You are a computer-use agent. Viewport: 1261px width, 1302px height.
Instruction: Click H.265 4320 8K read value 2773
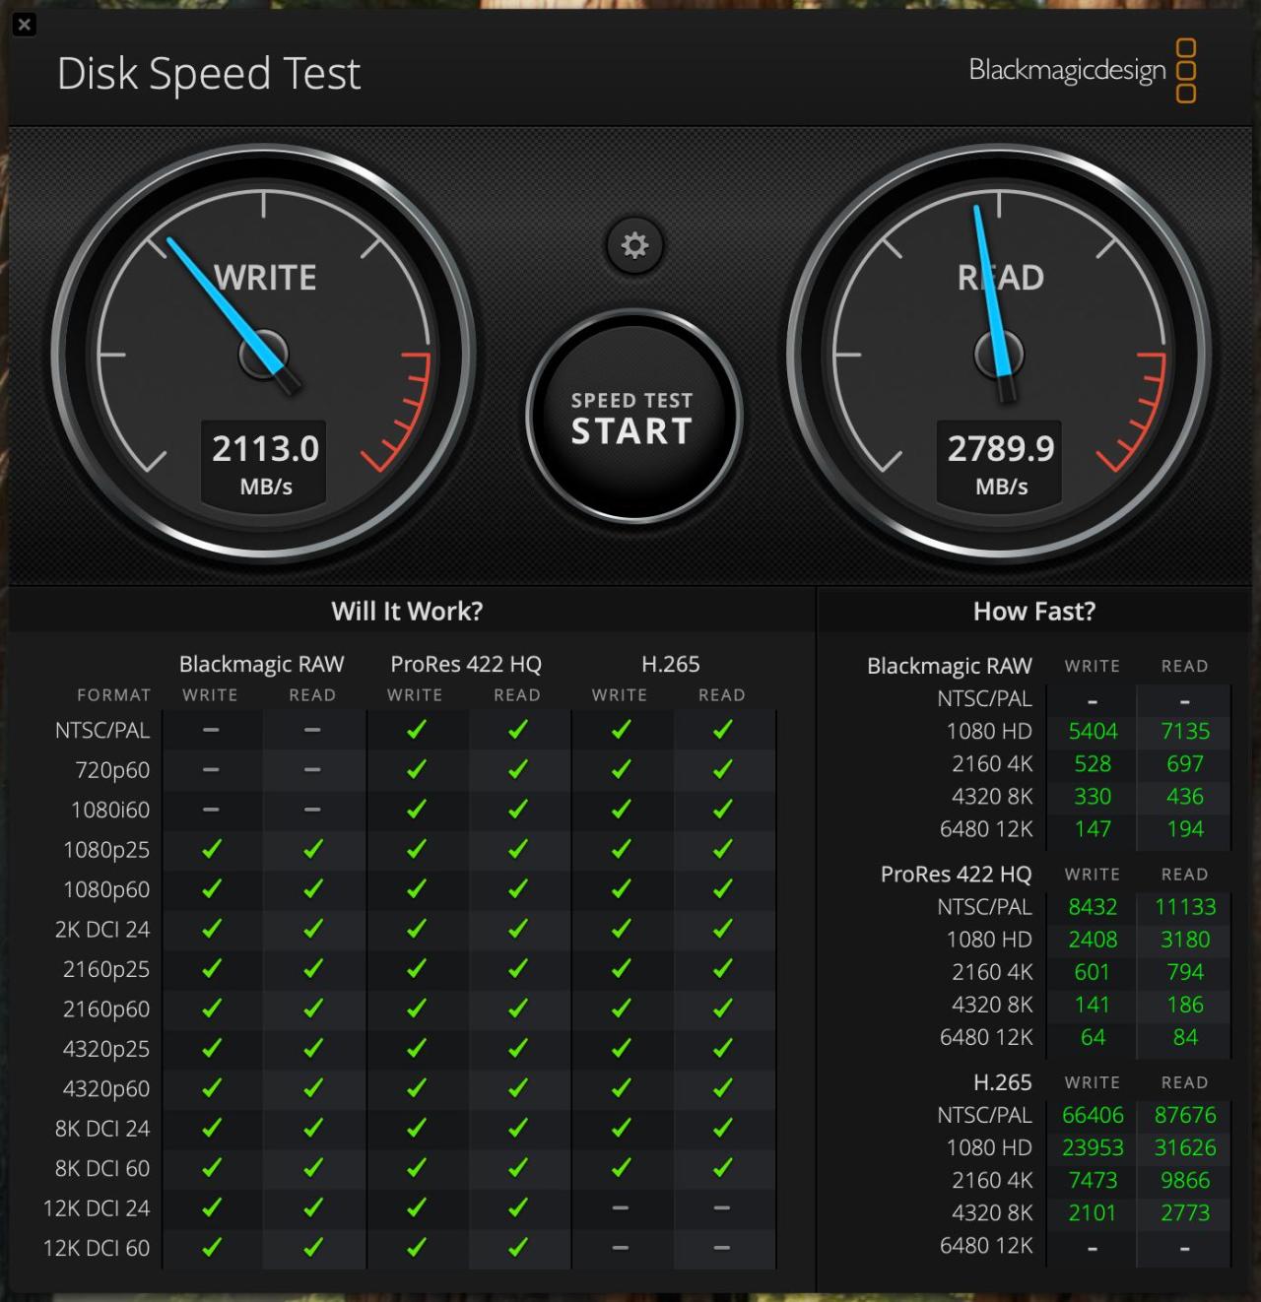click(1185, 1212)
